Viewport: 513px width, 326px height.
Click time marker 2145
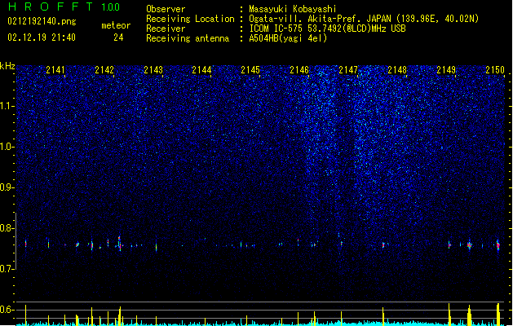point(250,70)
